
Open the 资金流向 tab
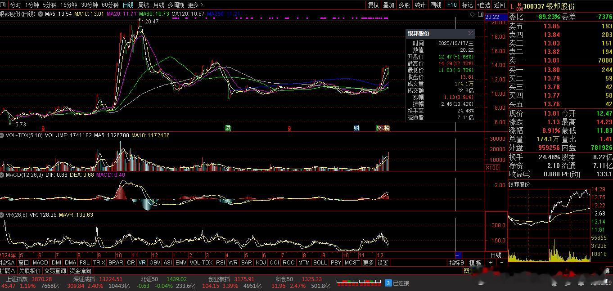click(80, 271)
